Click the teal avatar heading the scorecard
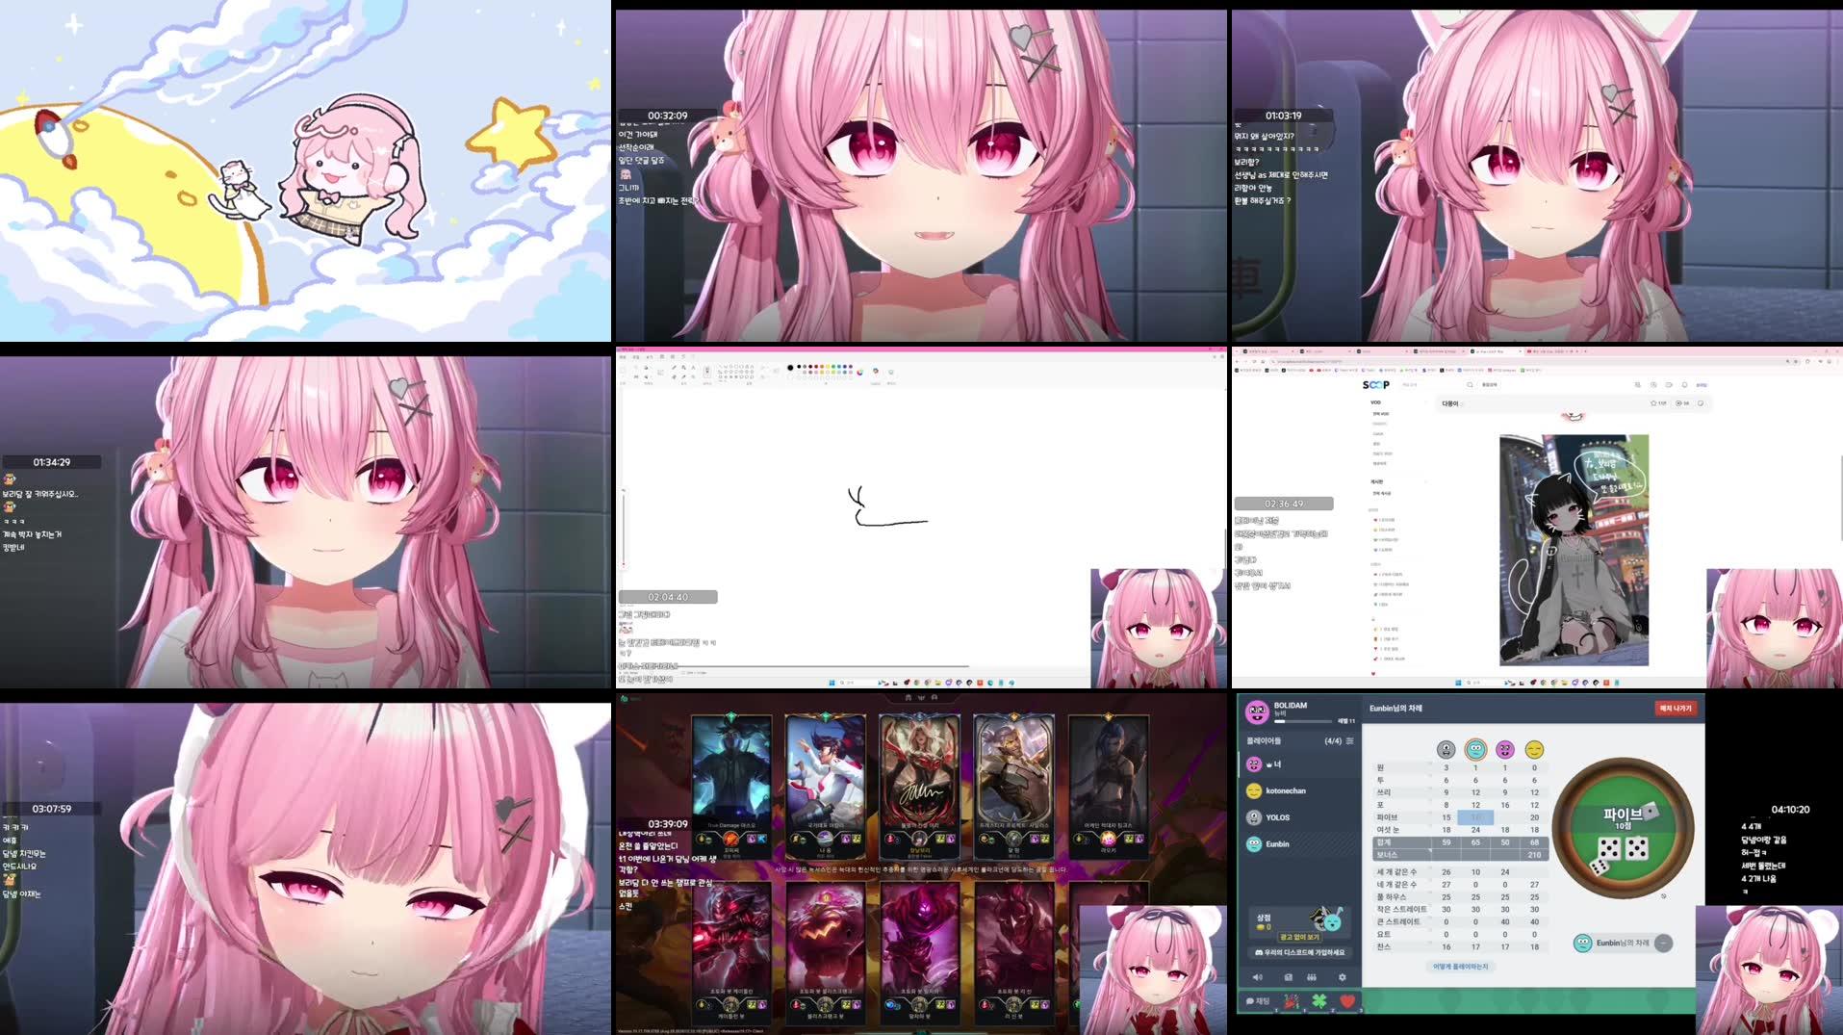 coord(1475,749)
